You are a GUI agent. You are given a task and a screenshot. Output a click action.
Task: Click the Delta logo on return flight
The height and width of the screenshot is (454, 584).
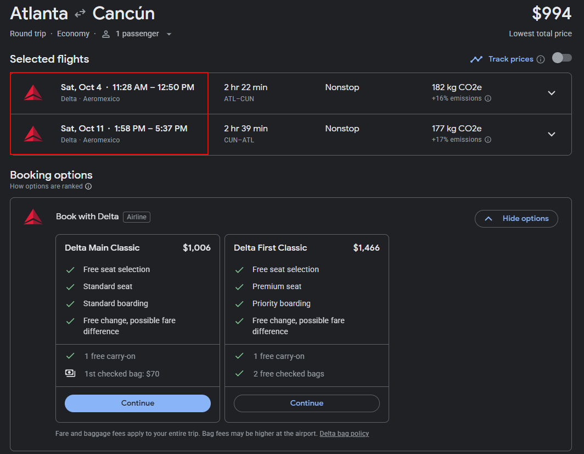pos(33,134)
